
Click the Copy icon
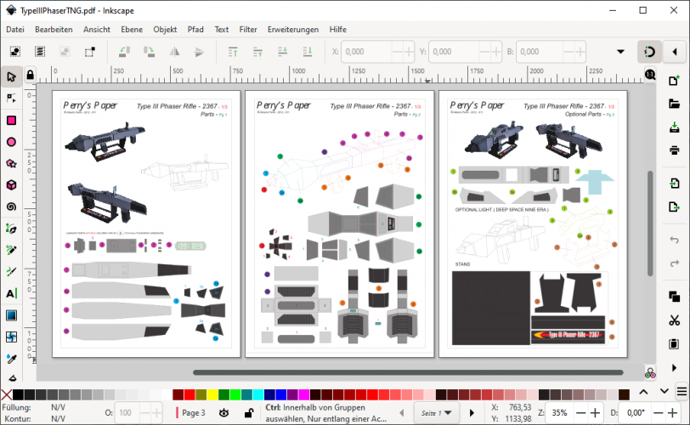click(x=674, y=297)
